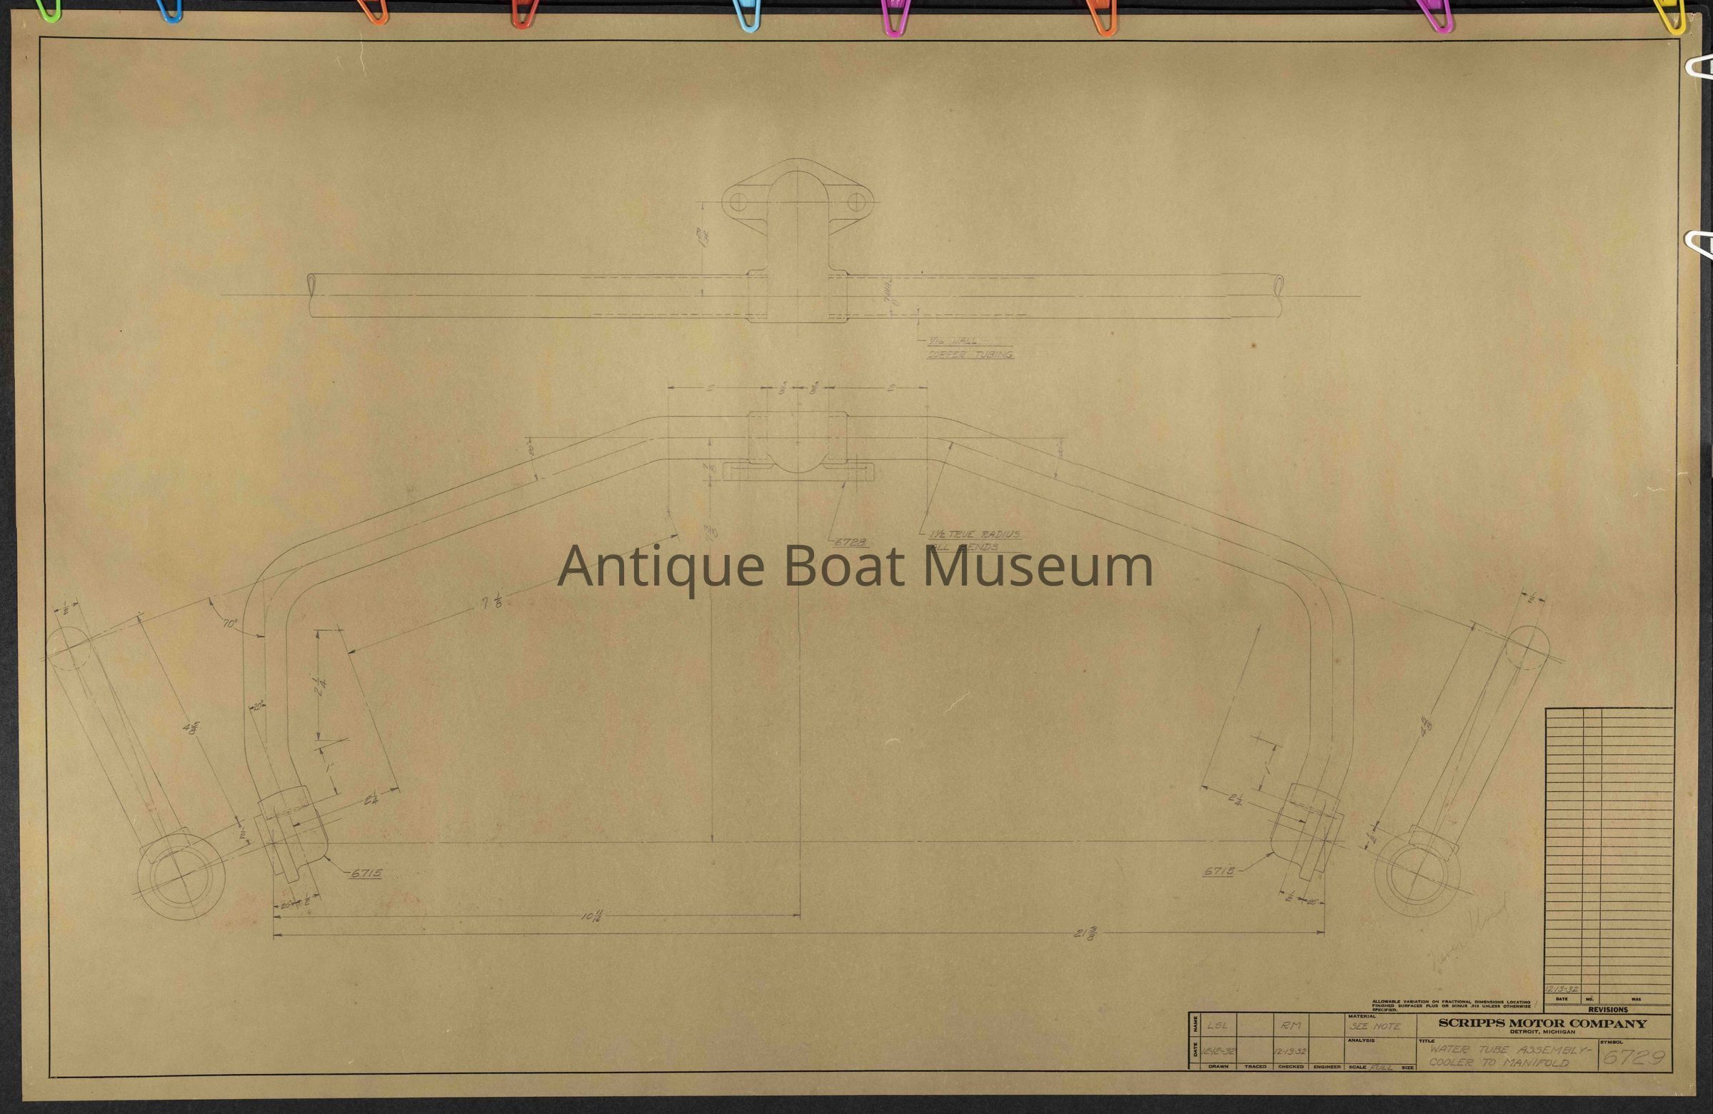
Task: Click the Scripps Motor Company heading
Action: 1542,1024
